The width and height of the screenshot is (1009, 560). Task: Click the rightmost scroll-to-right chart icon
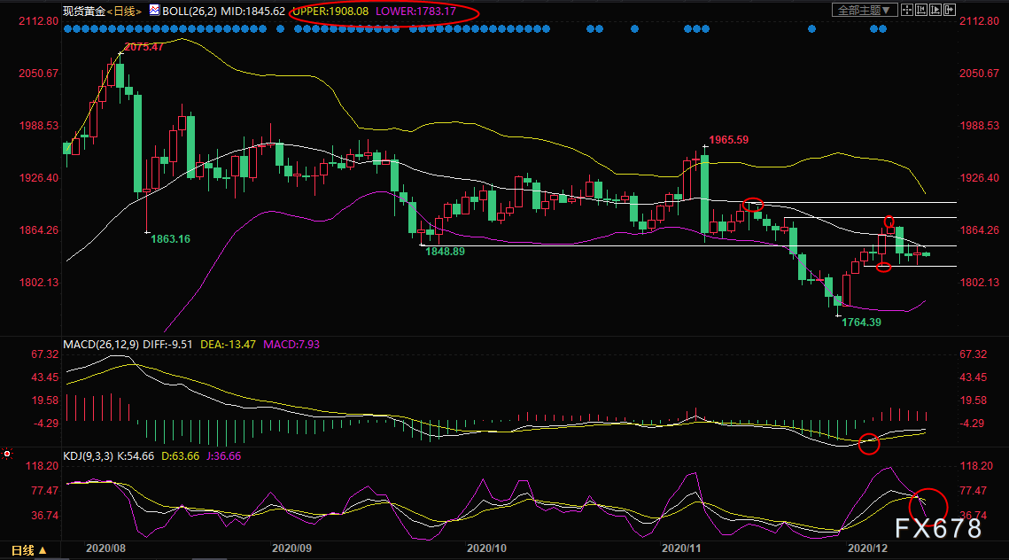coord(950,10)
